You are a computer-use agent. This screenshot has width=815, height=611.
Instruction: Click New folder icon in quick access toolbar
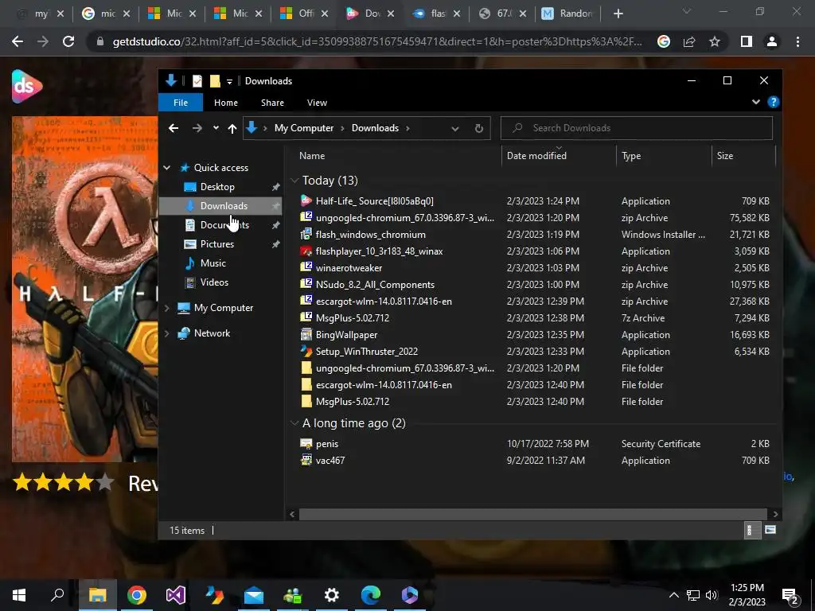[215, 81]
